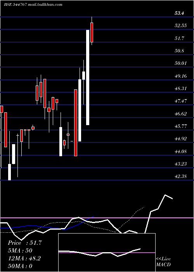The image size is (194, 272).
Task: Select the tallest white candlestick
Action: (x=88, y=77)
